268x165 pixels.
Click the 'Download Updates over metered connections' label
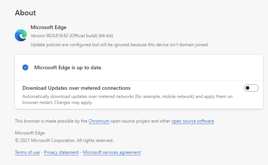[x=76, y=88]
